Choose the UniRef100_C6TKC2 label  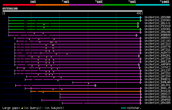(x=157, y=68)
